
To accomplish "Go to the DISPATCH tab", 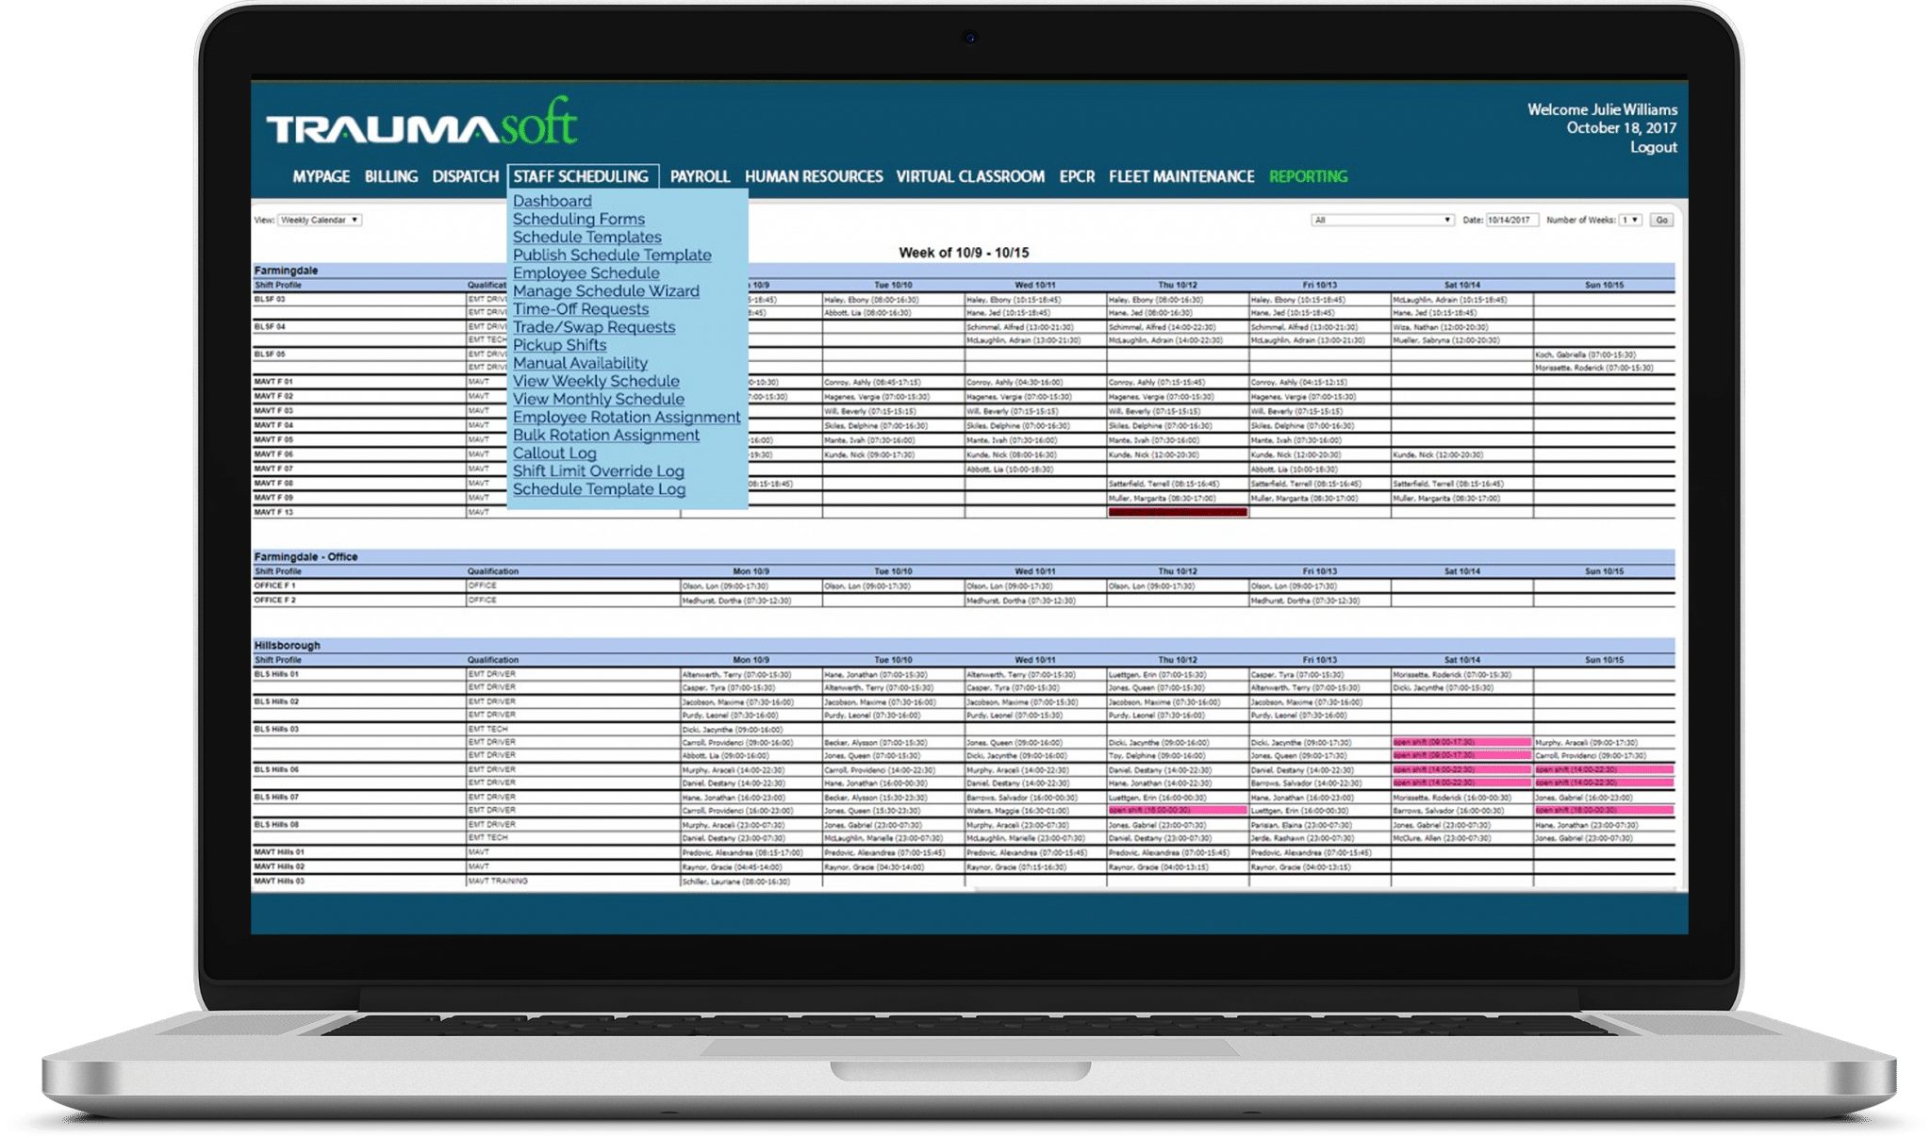I will (x=464, y=176).
